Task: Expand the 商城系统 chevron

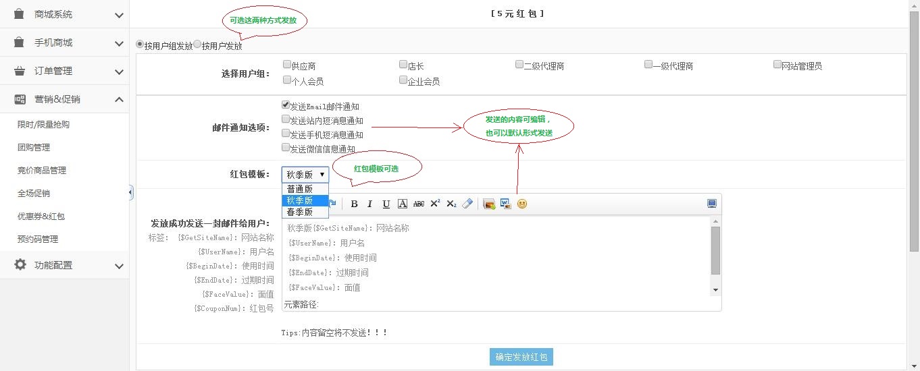Action: coord(119,15)
